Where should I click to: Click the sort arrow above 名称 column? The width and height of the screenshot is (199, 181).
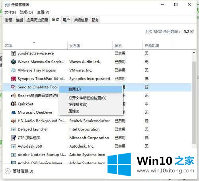pyautogui.click(x=34, y=43)
